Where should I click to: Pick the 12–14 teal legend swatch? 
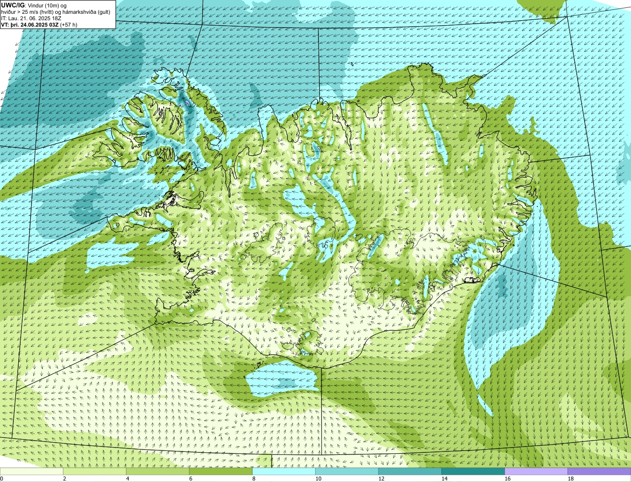click(x=410, y=471)
